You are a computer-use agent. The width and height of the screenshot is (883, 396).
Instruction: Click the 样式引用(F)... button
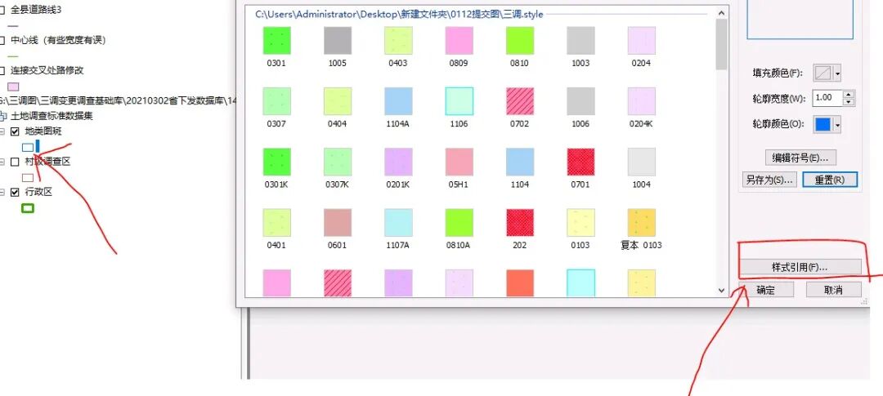click(x=800, y=267)
